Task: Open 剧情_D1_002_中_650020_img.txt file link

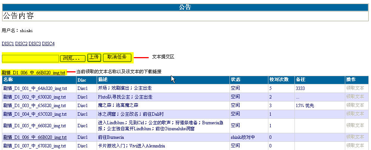Action: coord(35,97)
